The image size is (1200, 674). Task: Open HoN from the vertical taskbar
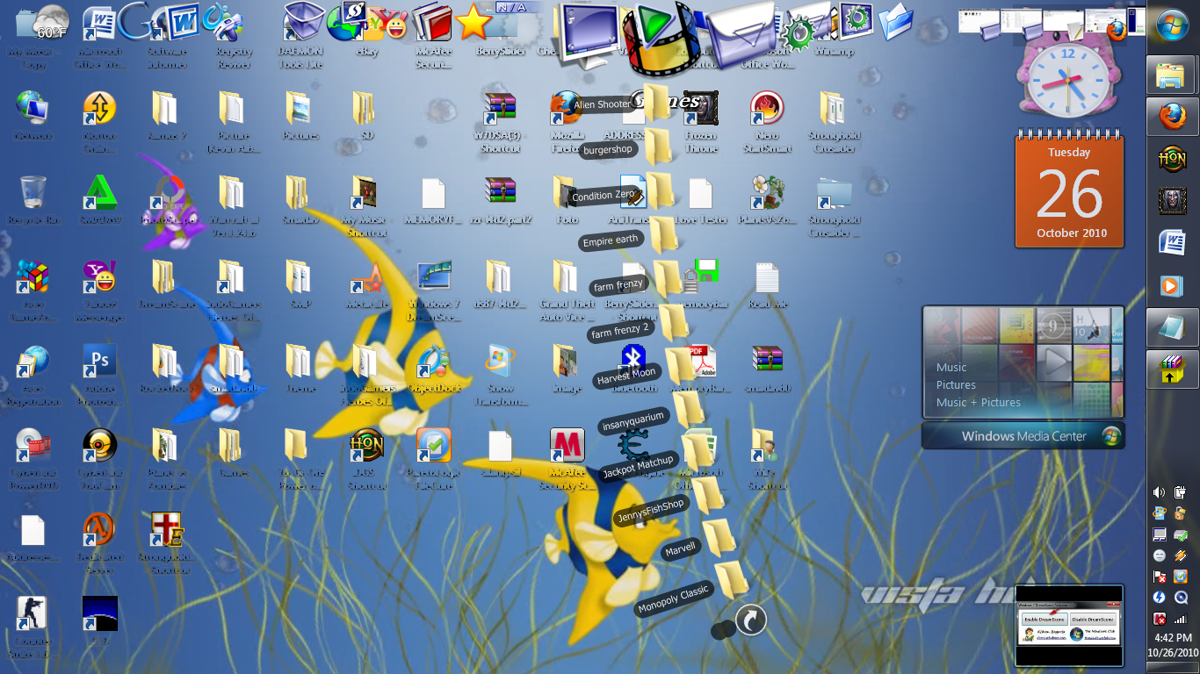point(1173,159)
